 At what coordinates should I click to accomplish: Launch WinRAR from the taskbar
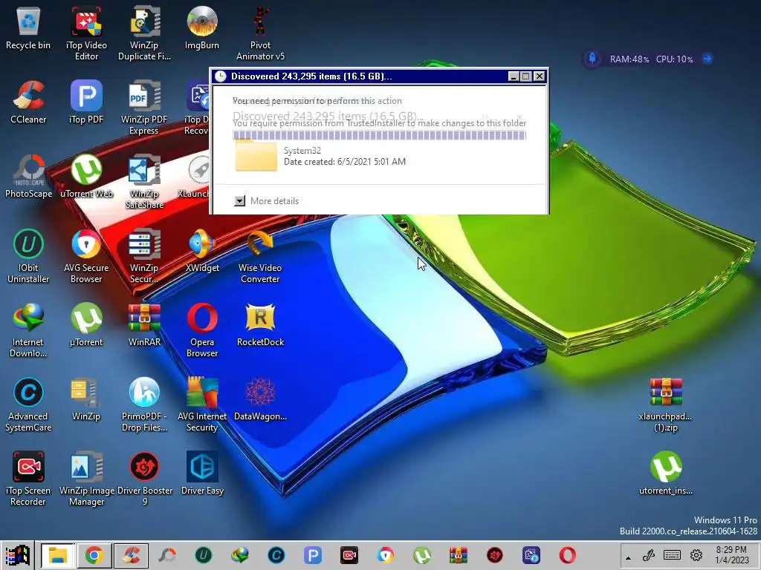[x=459, y=555]
